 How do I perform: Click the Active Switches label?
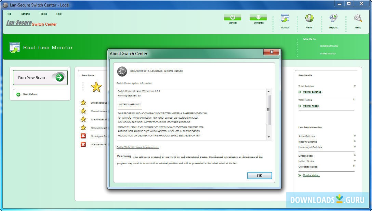tap(307, 136)
